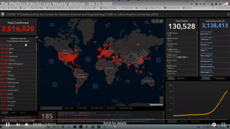
Task: Click the Total Confirmed 2,016,020 figure
Action: pos(18,29)
